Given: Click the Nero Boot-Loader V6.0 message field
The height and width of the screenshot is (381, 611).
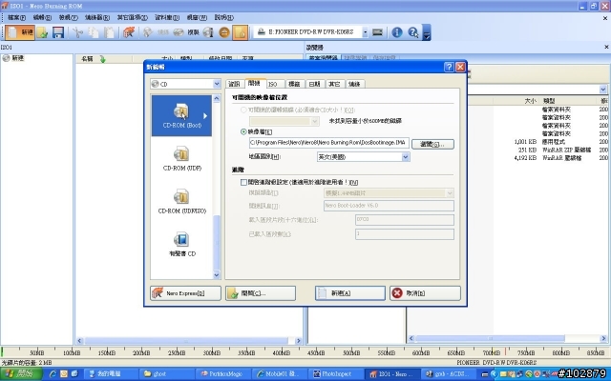Looking at the screenshot, I should [x=389, y=206].
